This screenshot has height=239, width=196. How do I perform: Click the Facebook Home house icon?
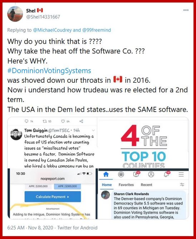(x=106, y=174)
